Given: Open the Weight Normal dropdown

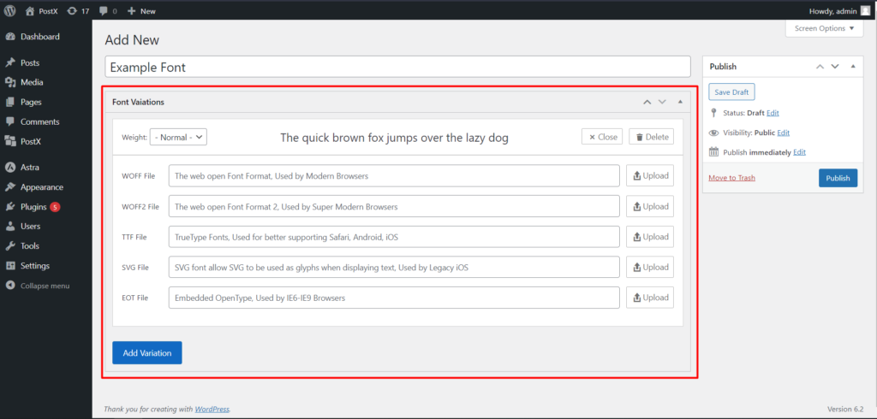Looking at the screenshot, I should click(178, 137).
